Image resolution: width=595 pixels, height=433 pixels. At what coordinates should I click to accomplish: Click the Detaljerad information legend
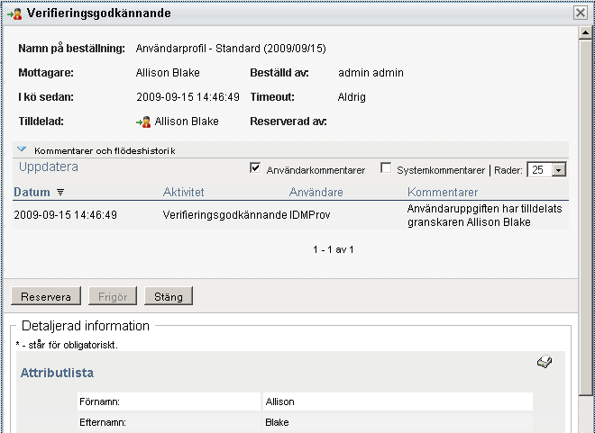click(x=86, y=326)
